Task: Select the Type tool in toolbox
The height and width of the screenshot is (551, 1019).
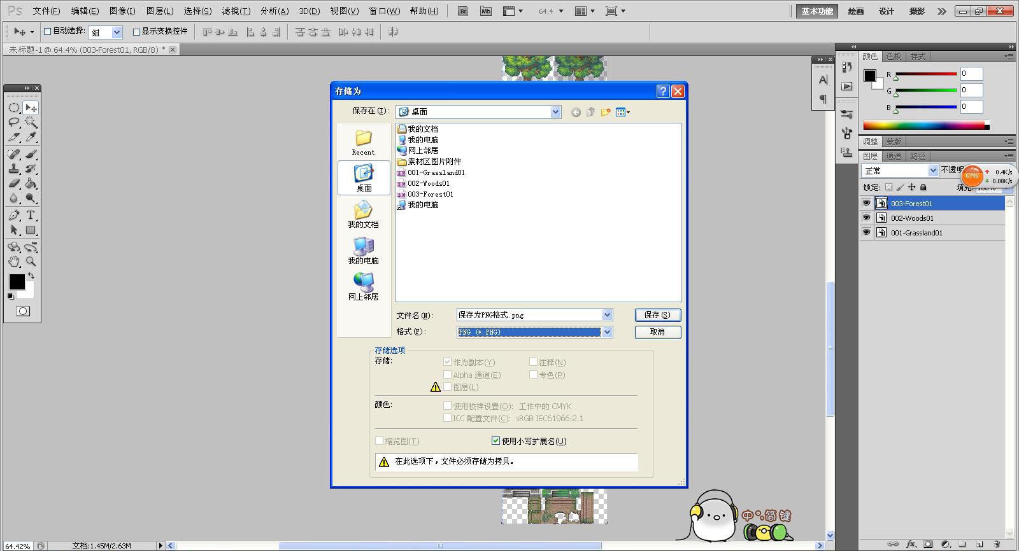Action: [31, 215]
